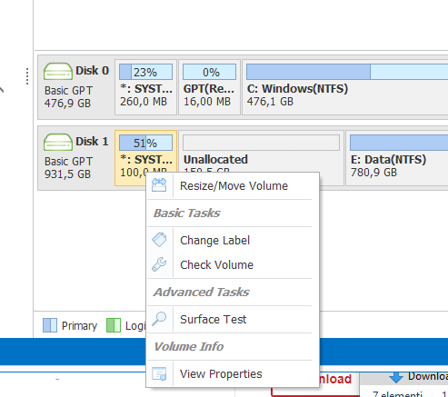The image size is (448, 397).
Task: Click the 780,9 GB size text
Action: pyautogui.click(x=373, y=173)
